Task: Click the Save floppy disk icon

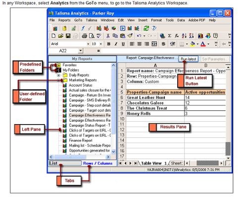Action: [x=68, y=36]
